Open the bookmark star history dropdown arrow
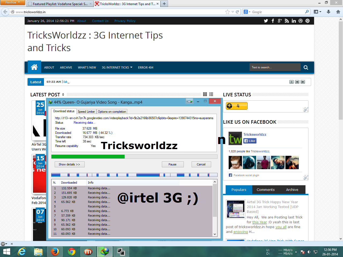The image size is (343, 257). tap(233, 12)
